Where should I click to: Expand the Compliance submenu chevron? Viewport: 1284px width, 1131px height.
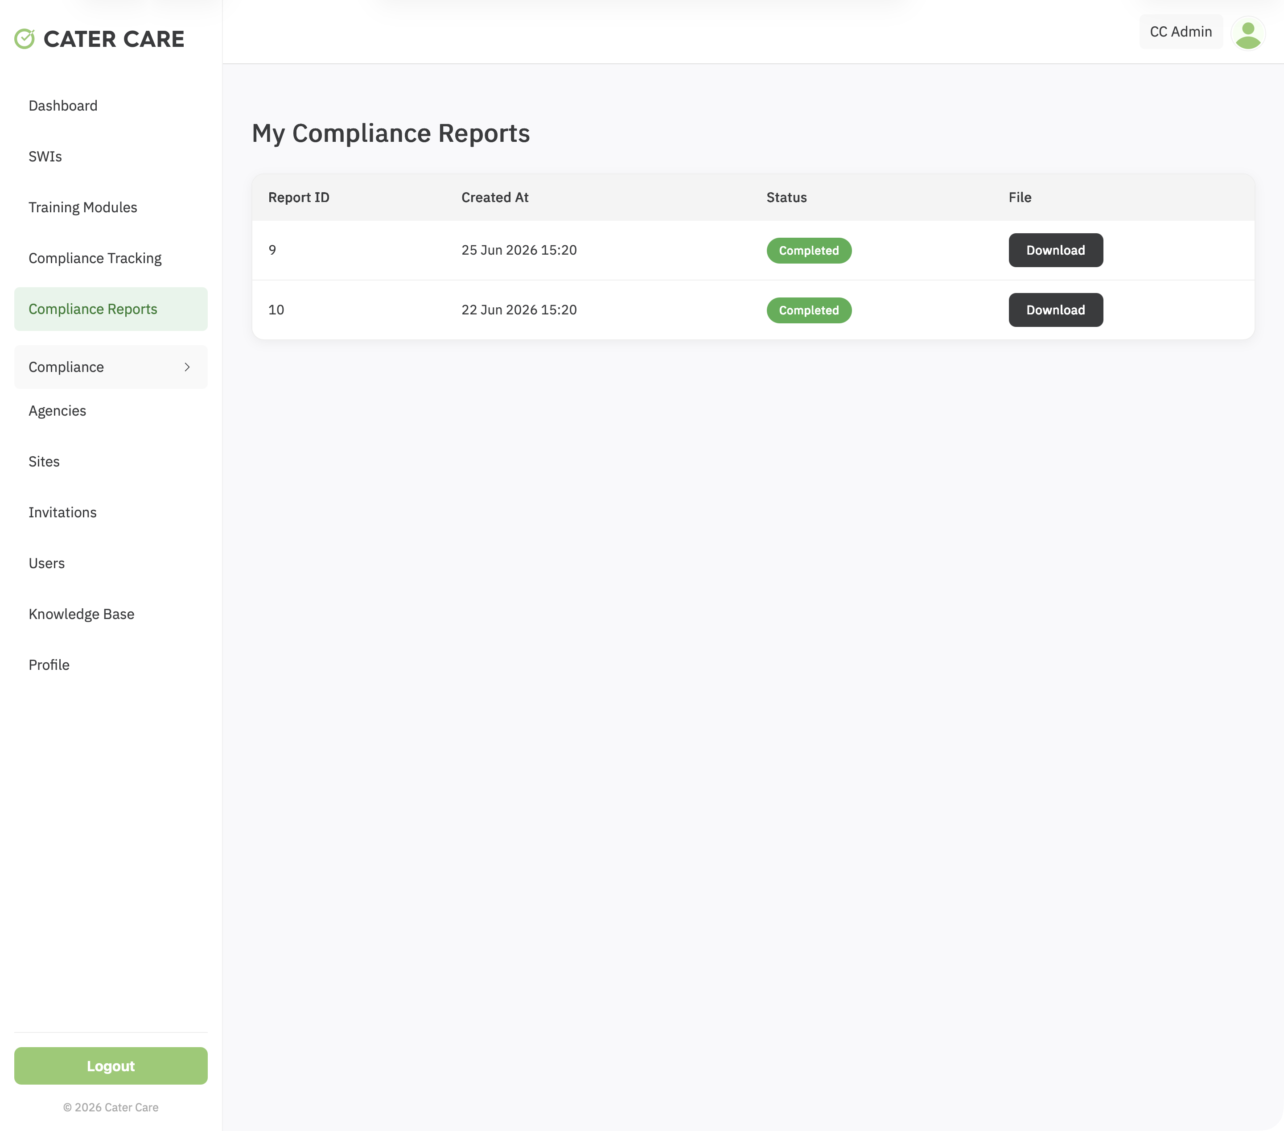pyautogui.click(x=186, y=367)
